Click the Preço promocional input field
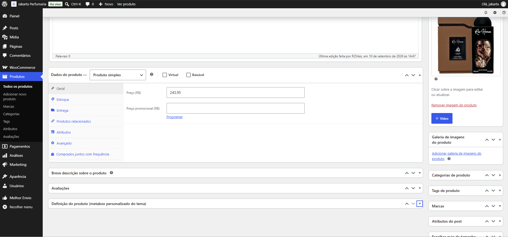The image size is (508, 237). coord(235,108)
